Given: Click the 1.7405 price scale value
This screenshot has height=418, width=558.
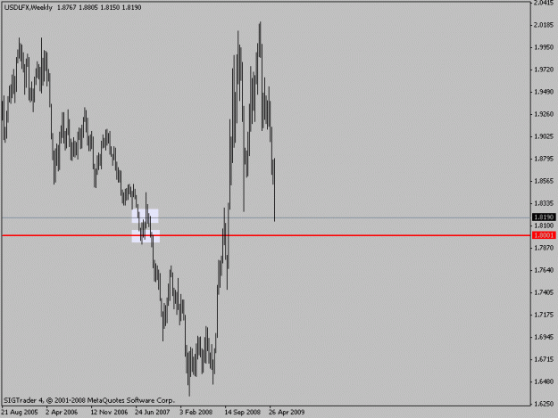Looking at the screenshot, I should [544, 292].
